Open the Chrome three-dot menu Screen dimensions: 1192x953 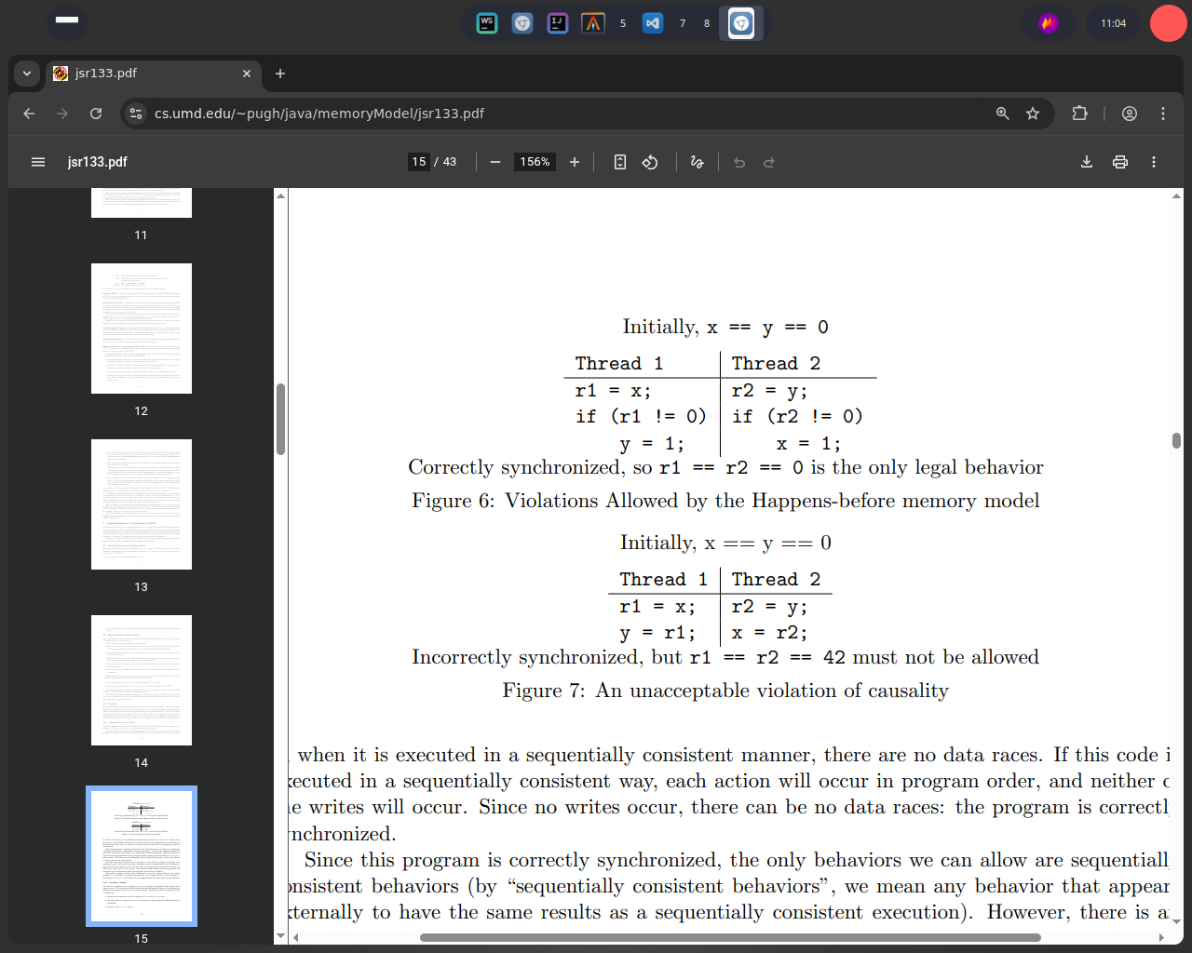click(x=1163, y=114)
